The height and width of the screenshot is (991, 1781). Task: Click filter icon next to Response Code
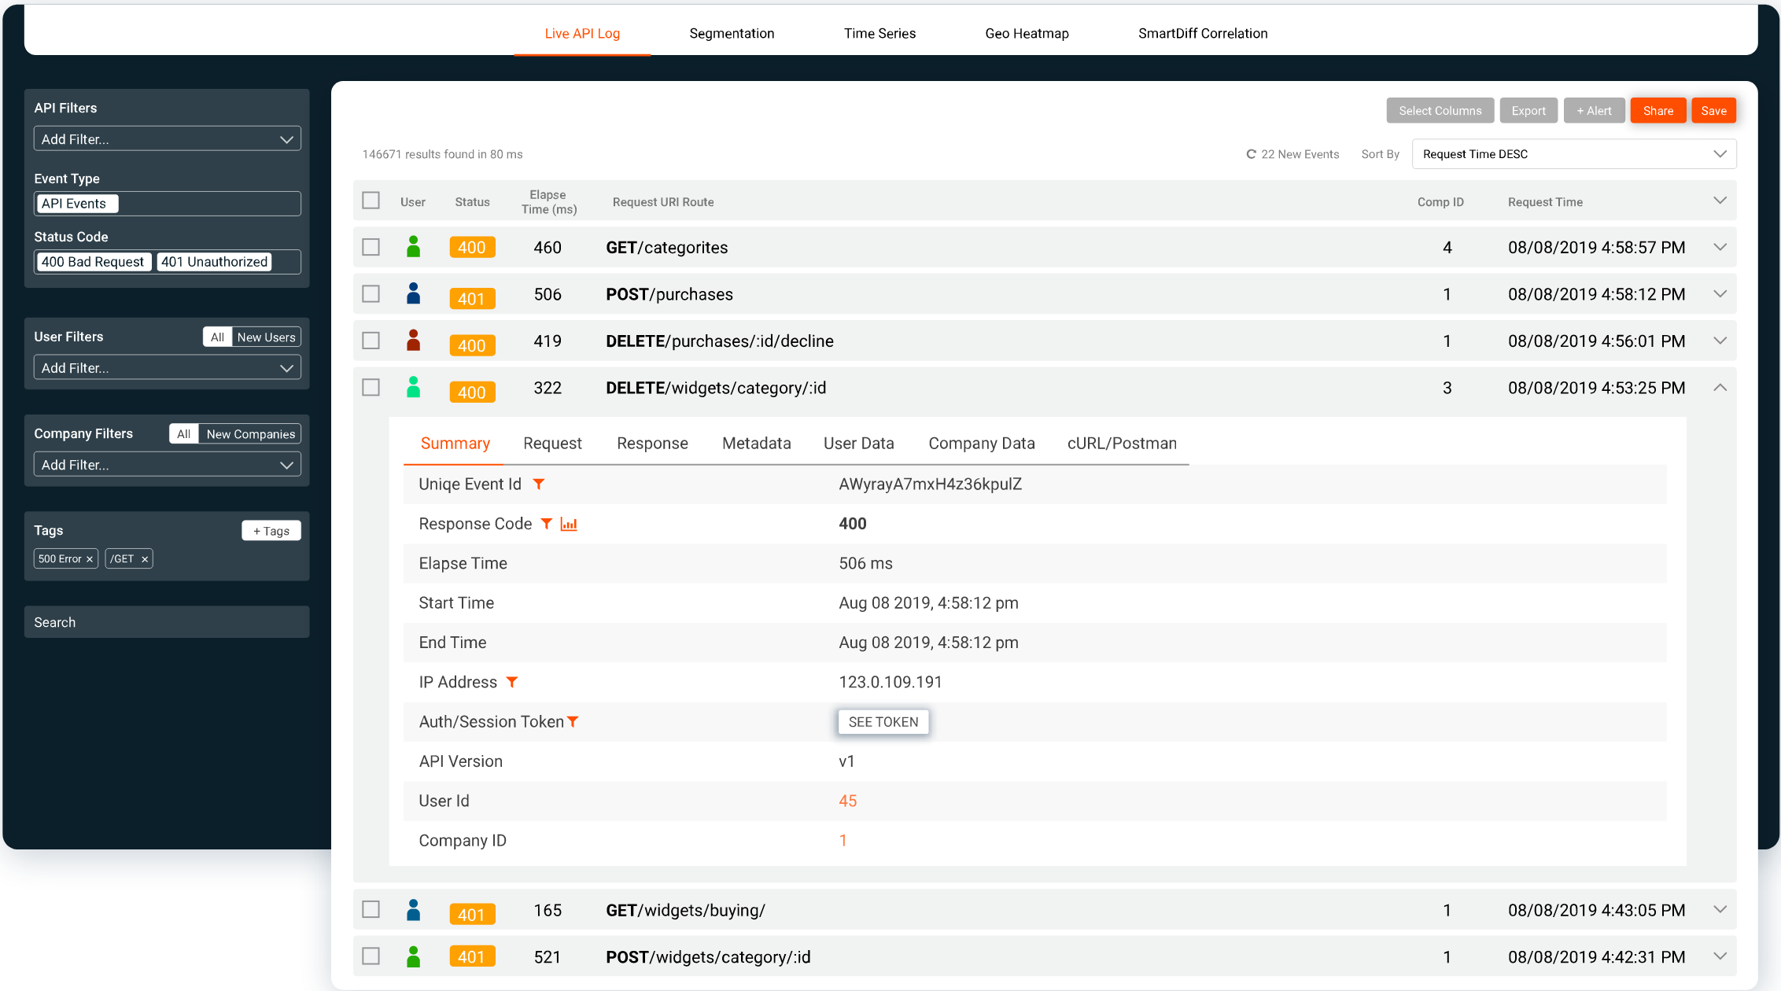click(547, 524)
